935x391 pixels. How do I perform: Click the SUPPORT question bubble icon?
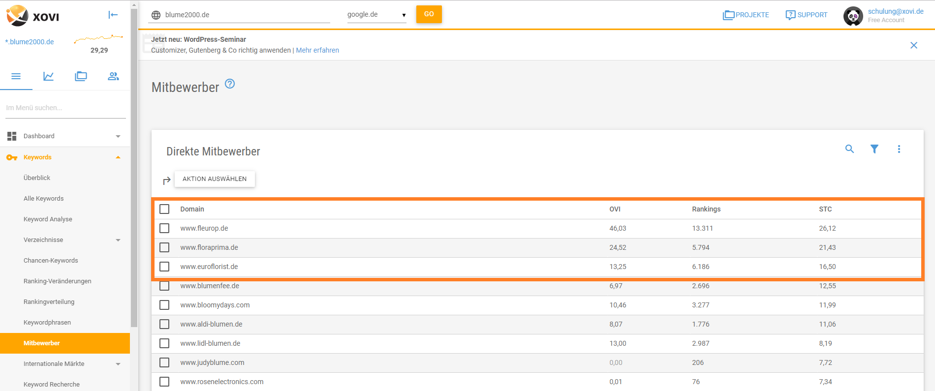coord(790,15)
